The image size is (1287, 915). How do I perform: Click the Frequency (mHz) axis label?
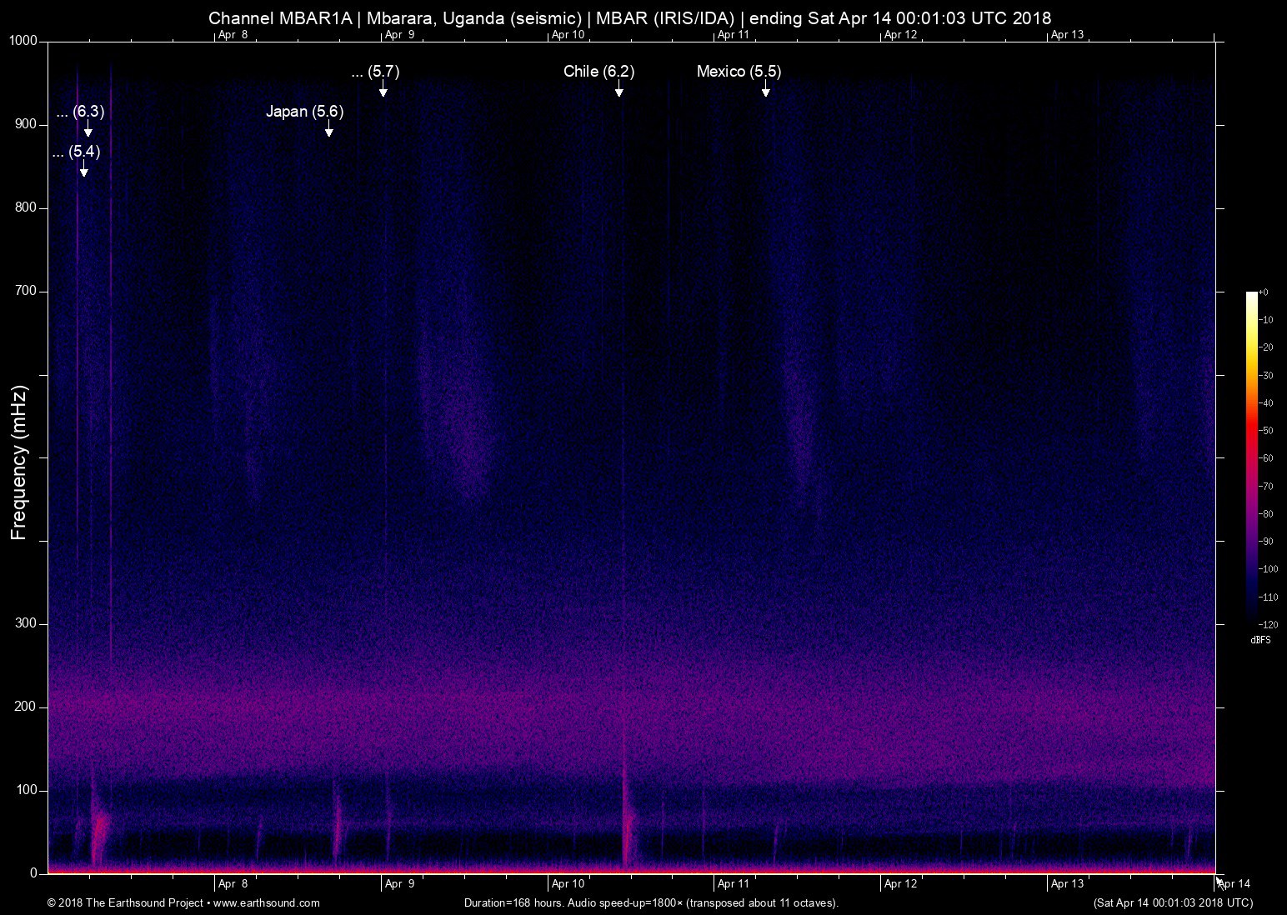(x=19, y=462)
